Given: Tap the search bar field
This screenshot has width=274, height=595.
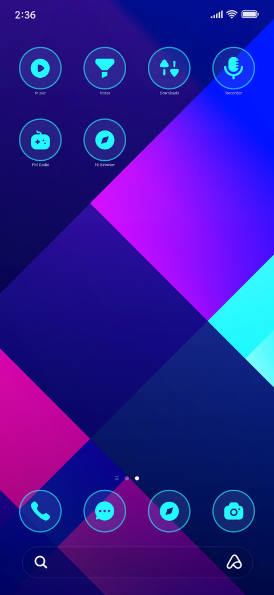Looking at the screenshot, I should coord(138,562).
